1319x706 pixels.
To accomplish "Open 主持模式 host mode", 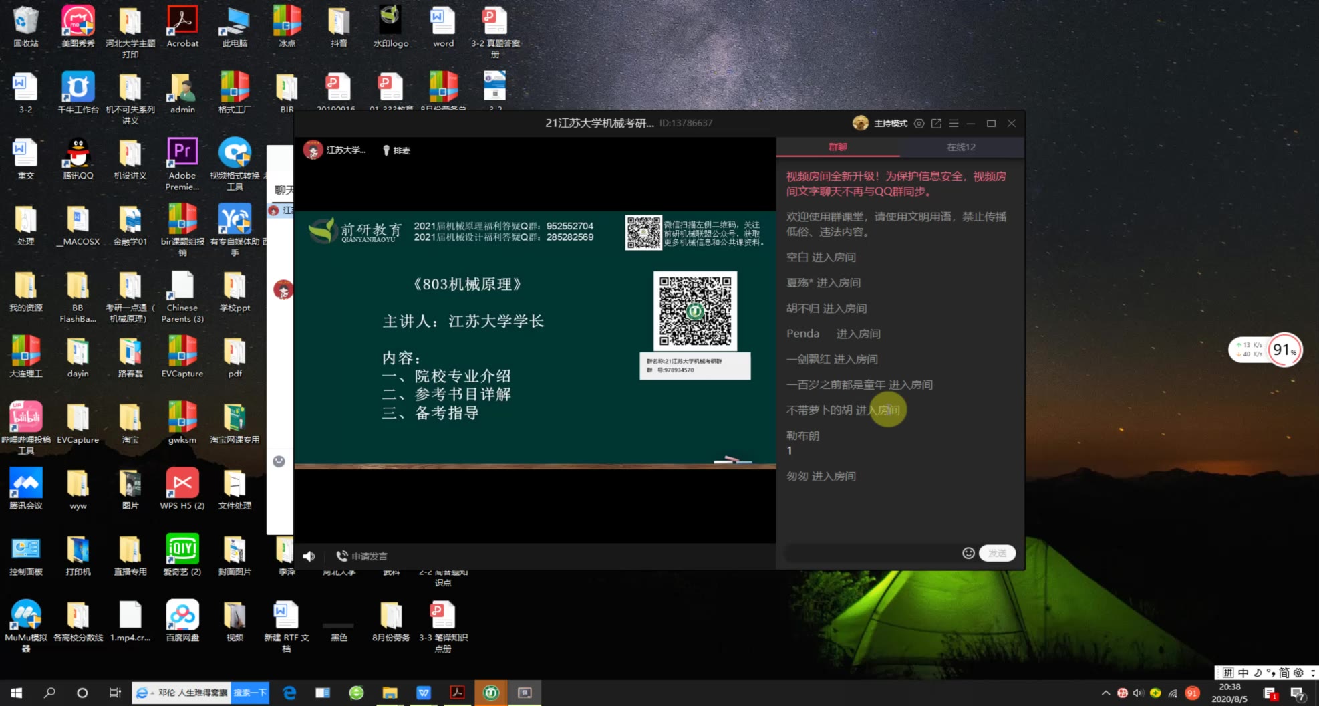I will tap(891, 124).
